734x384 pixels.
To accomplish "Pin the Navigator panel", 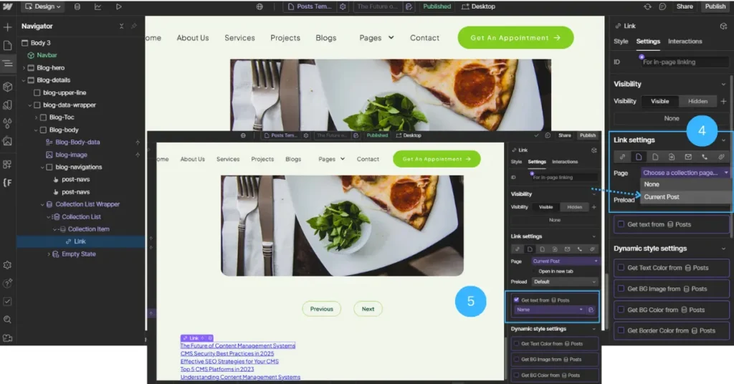I will click(134, 27).
